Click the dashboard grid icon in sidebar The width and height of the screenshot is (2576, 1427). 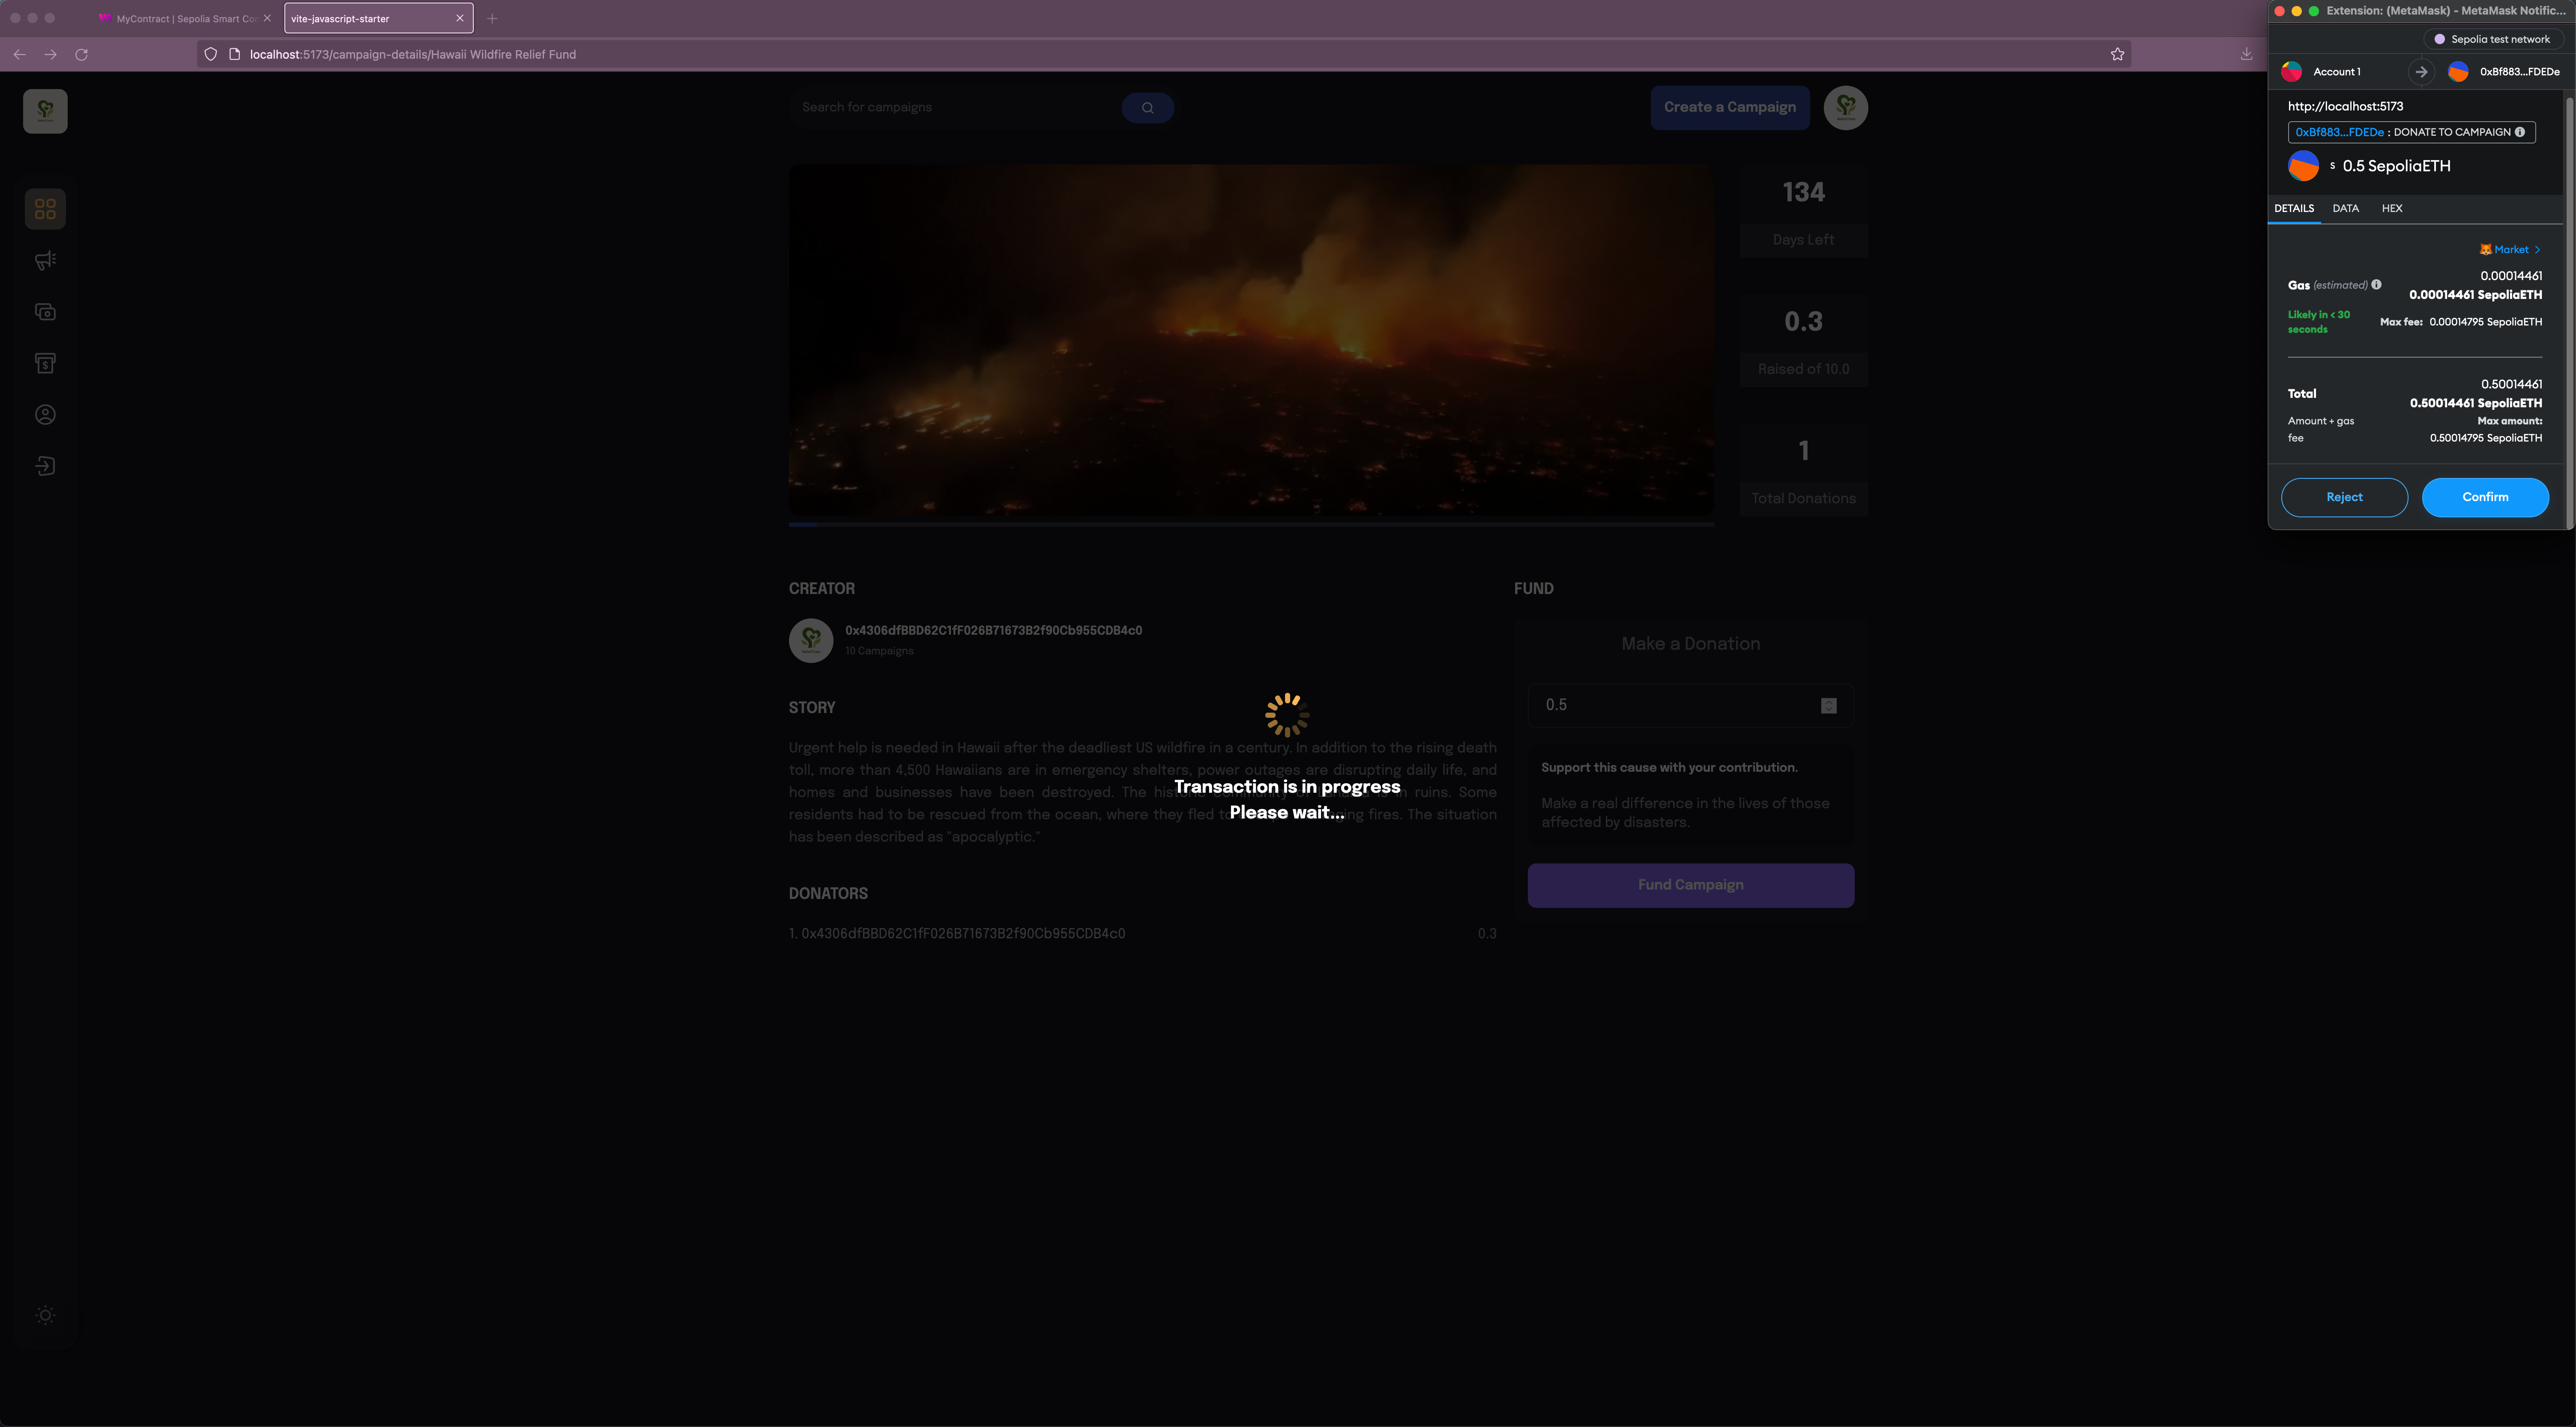[x=45, y=209]
